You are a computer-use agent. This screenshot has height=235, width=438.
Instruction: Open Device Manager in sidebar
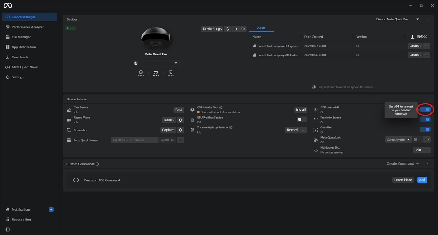click(30, 17)
